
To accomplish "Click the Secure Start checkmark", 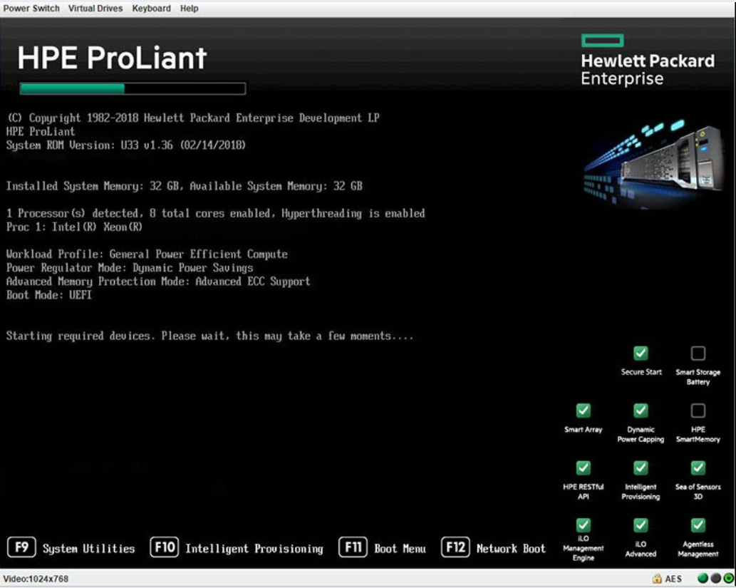I will tap(641, 354).
